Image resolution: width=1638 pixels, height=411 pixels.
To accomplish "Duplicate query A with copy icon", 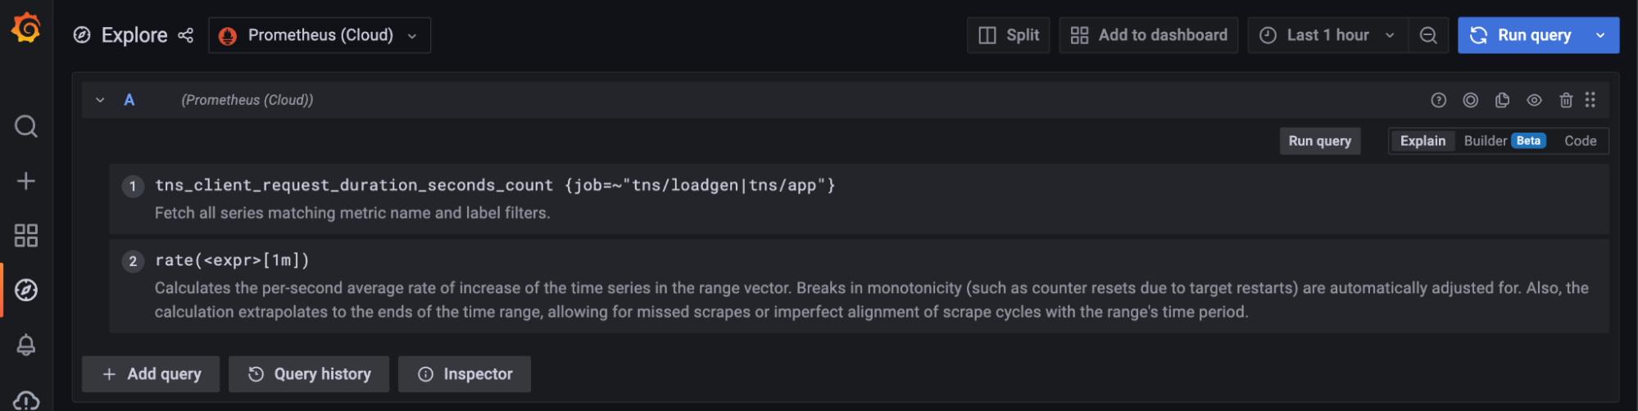I will (x=1502, y=100).
